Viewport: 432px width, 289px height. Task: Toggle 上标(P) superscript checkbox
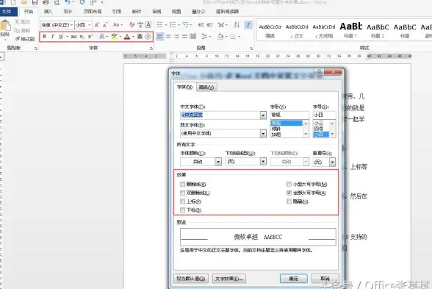pos(182,201)
